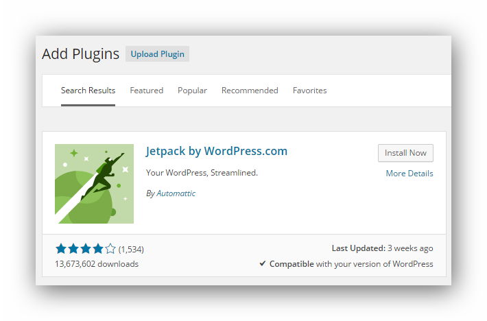Click the Last Updated: 3 weeks ago text
The image size is (487, 321).
382,248
